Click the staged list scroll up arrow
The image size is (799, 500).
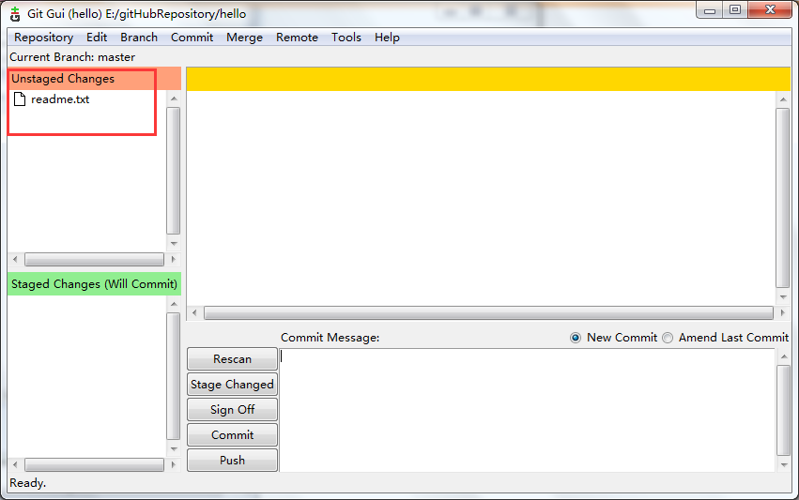click(x=174, y=305)
